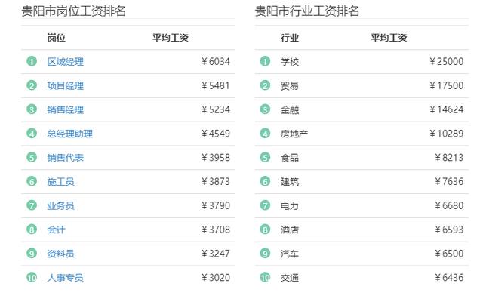
Task: Click rank 2 badge beside 项目经理
Action: [x=32, y=86]
